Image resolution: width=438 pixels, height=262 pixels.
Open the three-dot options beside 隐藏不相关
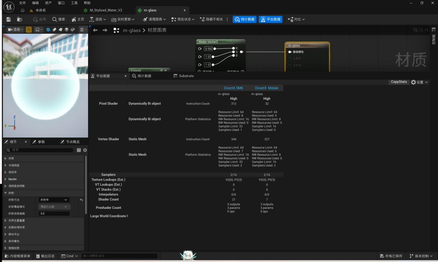click(x=227, y=19)
